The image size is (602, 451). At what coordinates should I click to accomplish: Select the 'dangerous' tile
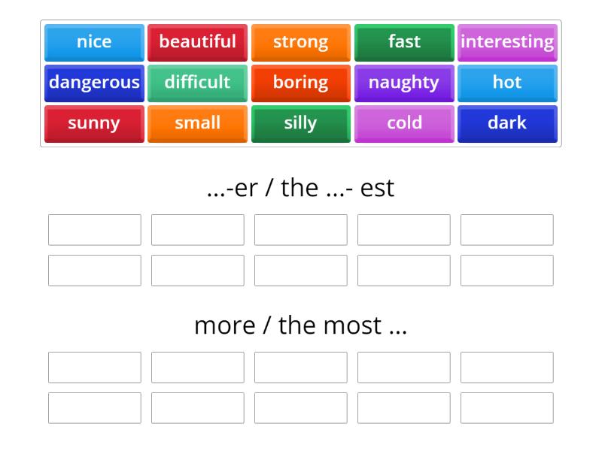(93, 83)
